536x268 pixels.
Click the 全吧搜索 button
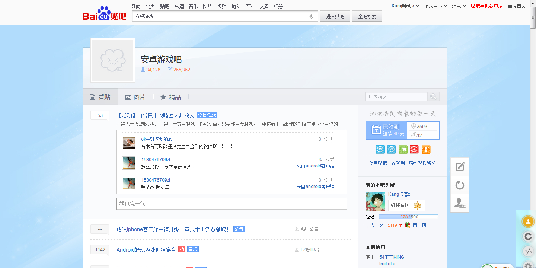pos(367,16)
